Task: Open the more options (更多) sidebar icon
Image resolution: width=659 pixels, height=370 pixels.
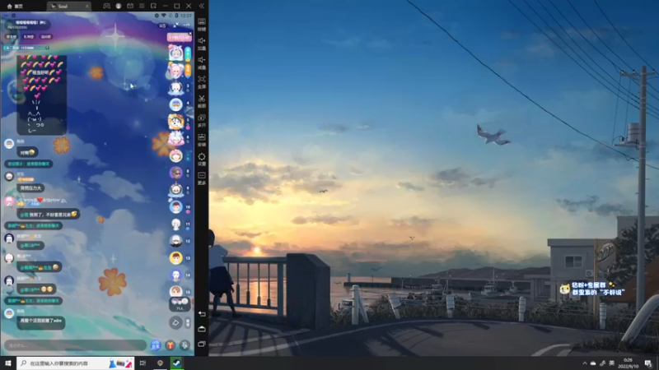Action: pyautogui.click(x=202, y=178)
